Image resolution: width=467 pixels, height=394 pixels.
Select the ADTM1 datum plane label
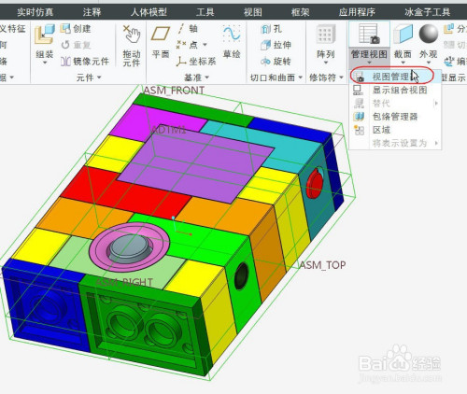point(168,130)
